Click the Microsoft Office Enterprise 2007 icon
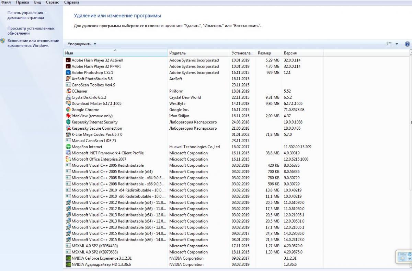This screenshot has height=271, width=412. click(68, 159)
